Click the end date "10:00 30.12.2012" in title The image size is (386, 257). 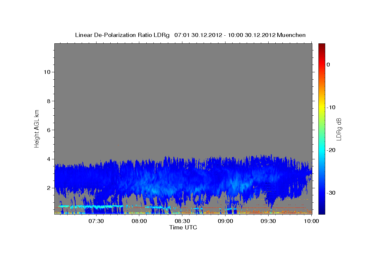252,35
